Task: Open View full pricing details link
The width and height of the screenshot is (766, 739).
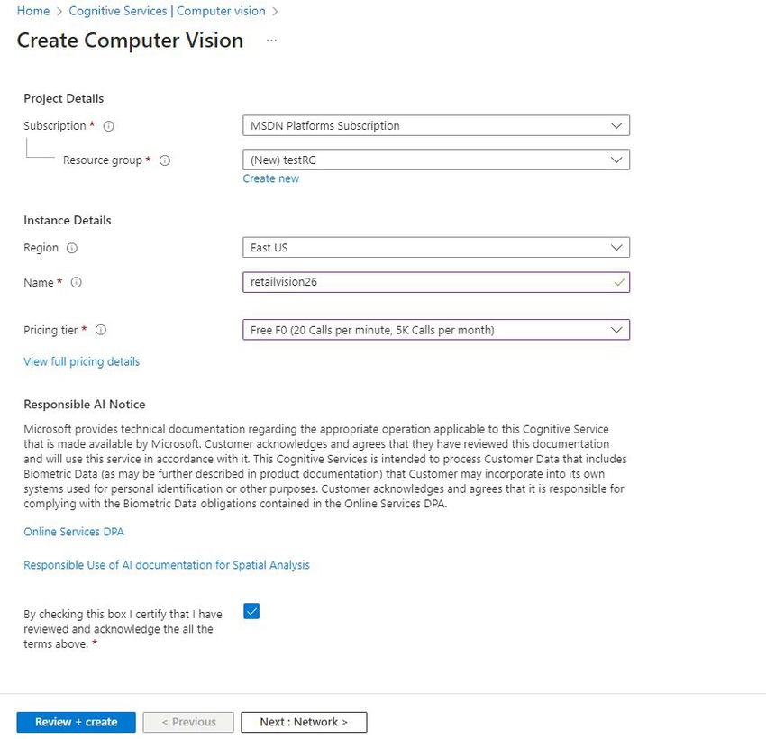Action: click(81, 361)
